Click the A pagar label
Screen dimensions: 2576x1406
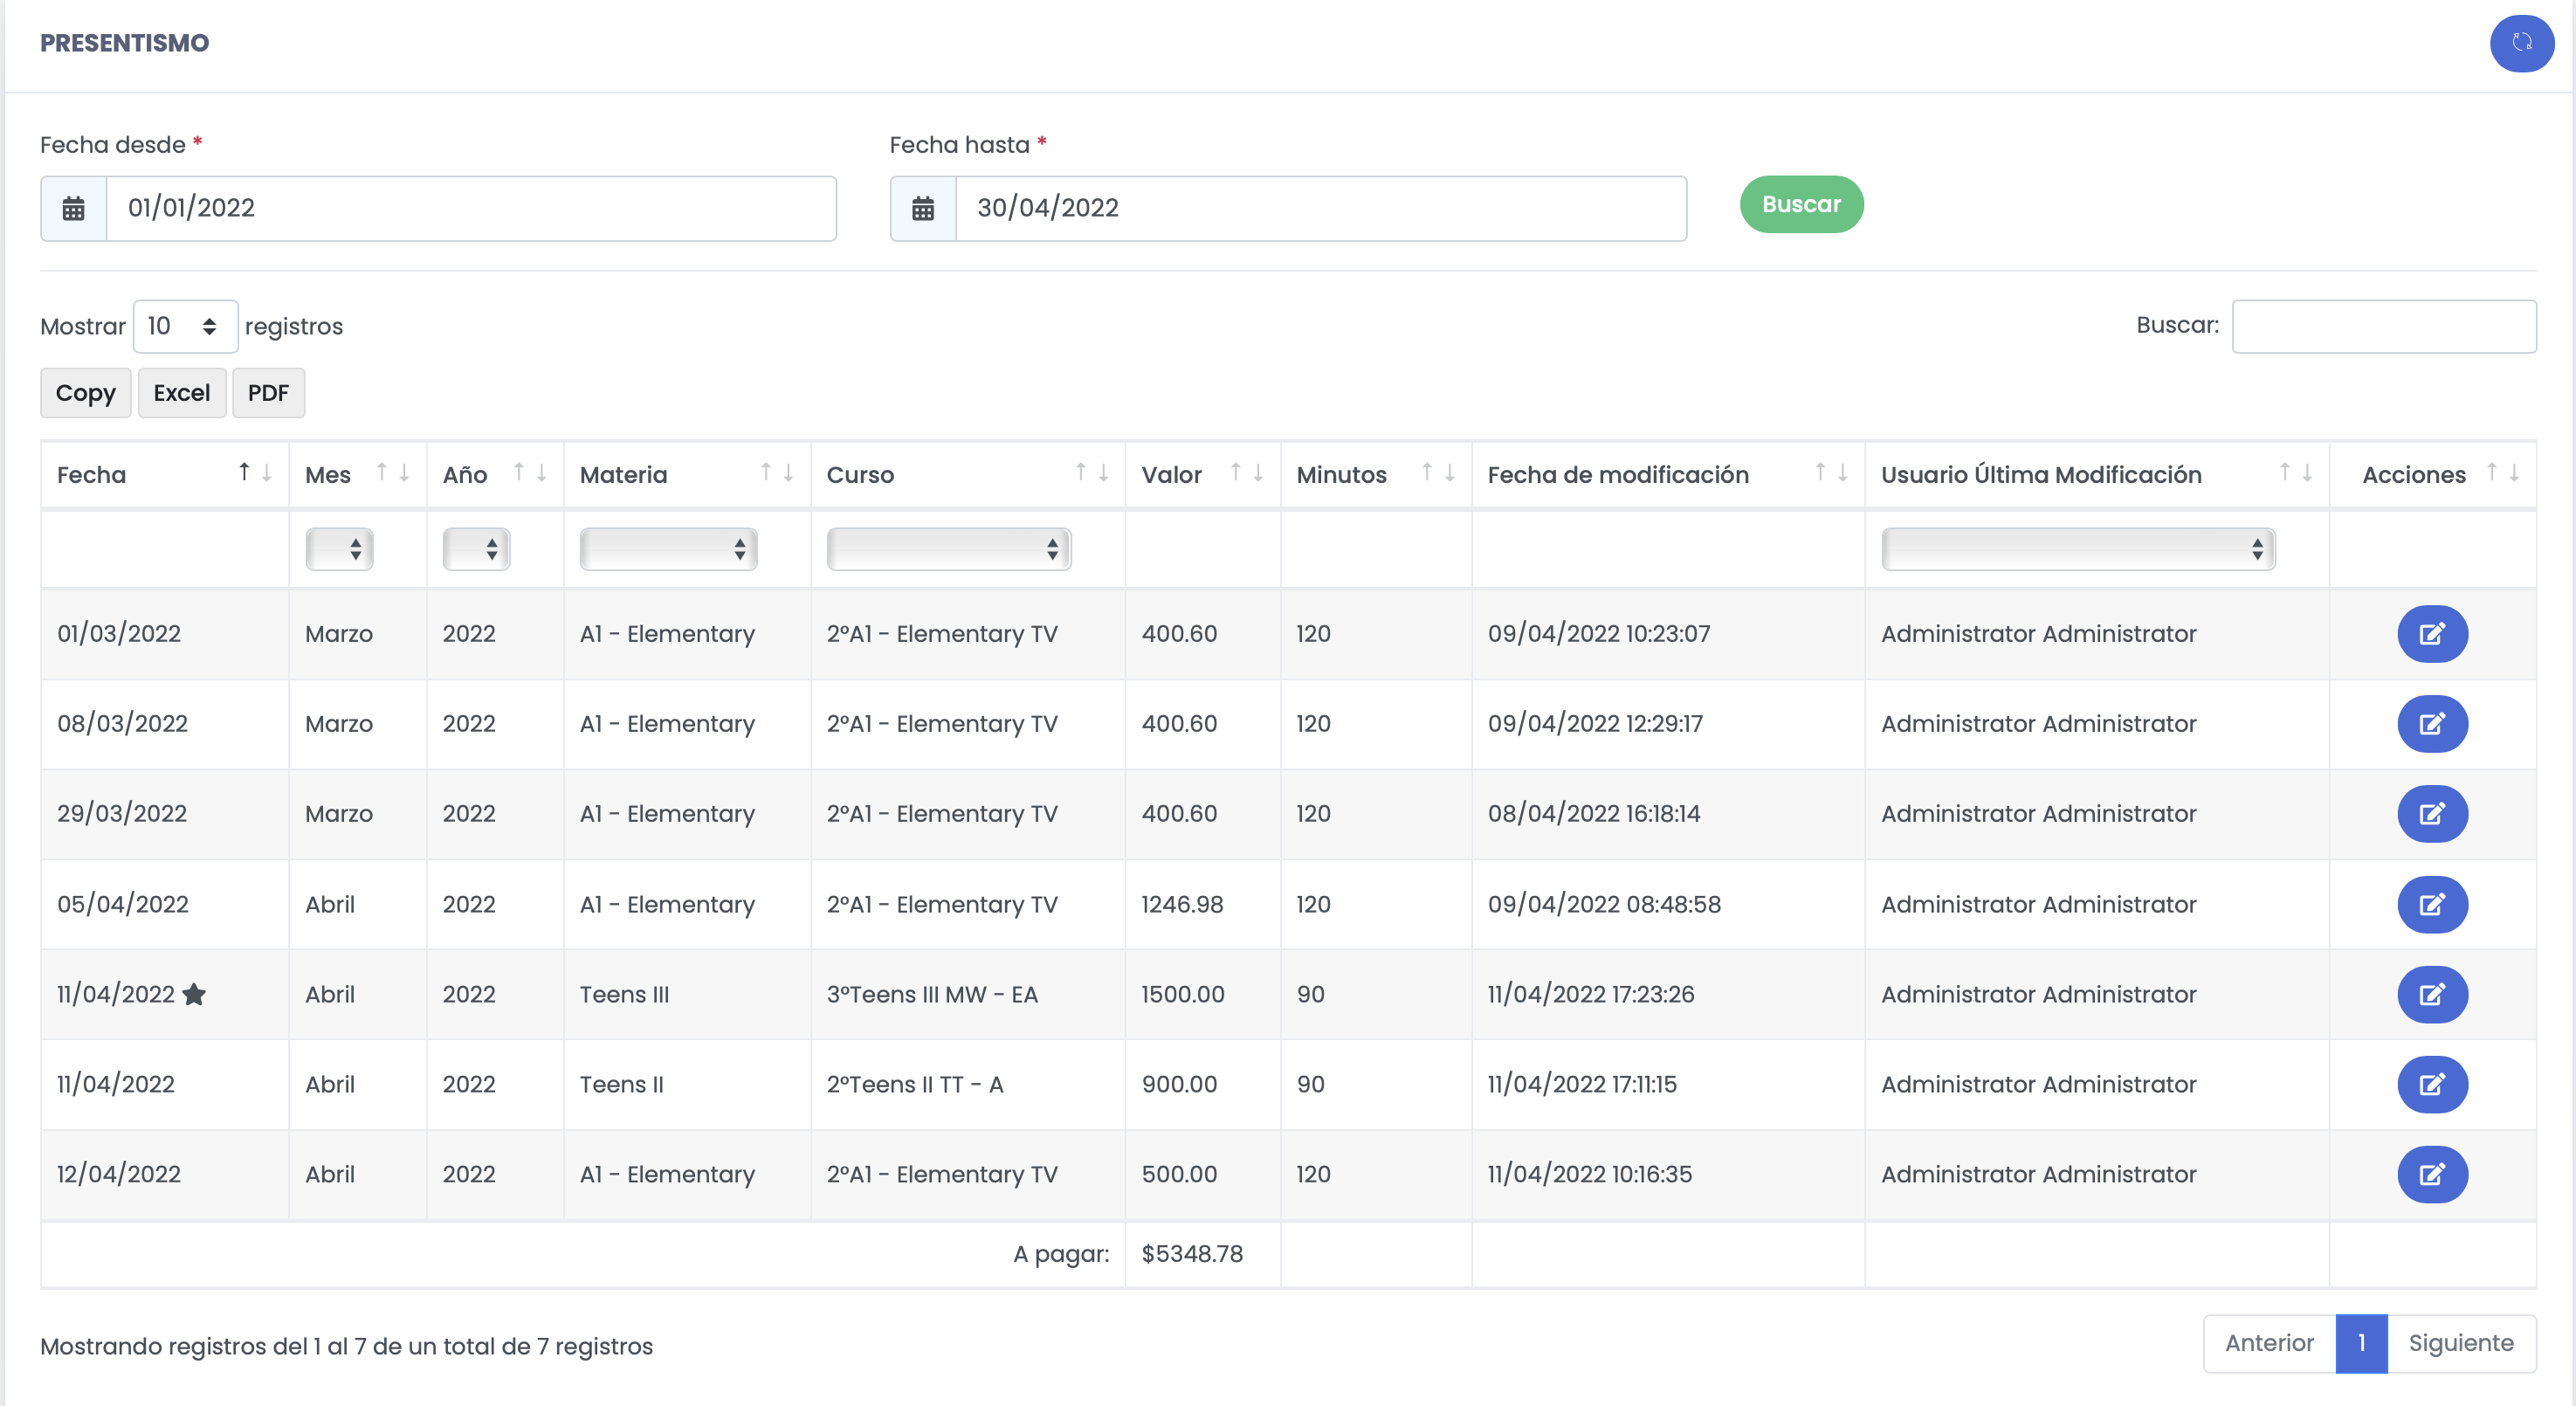pos(1061,1254)
